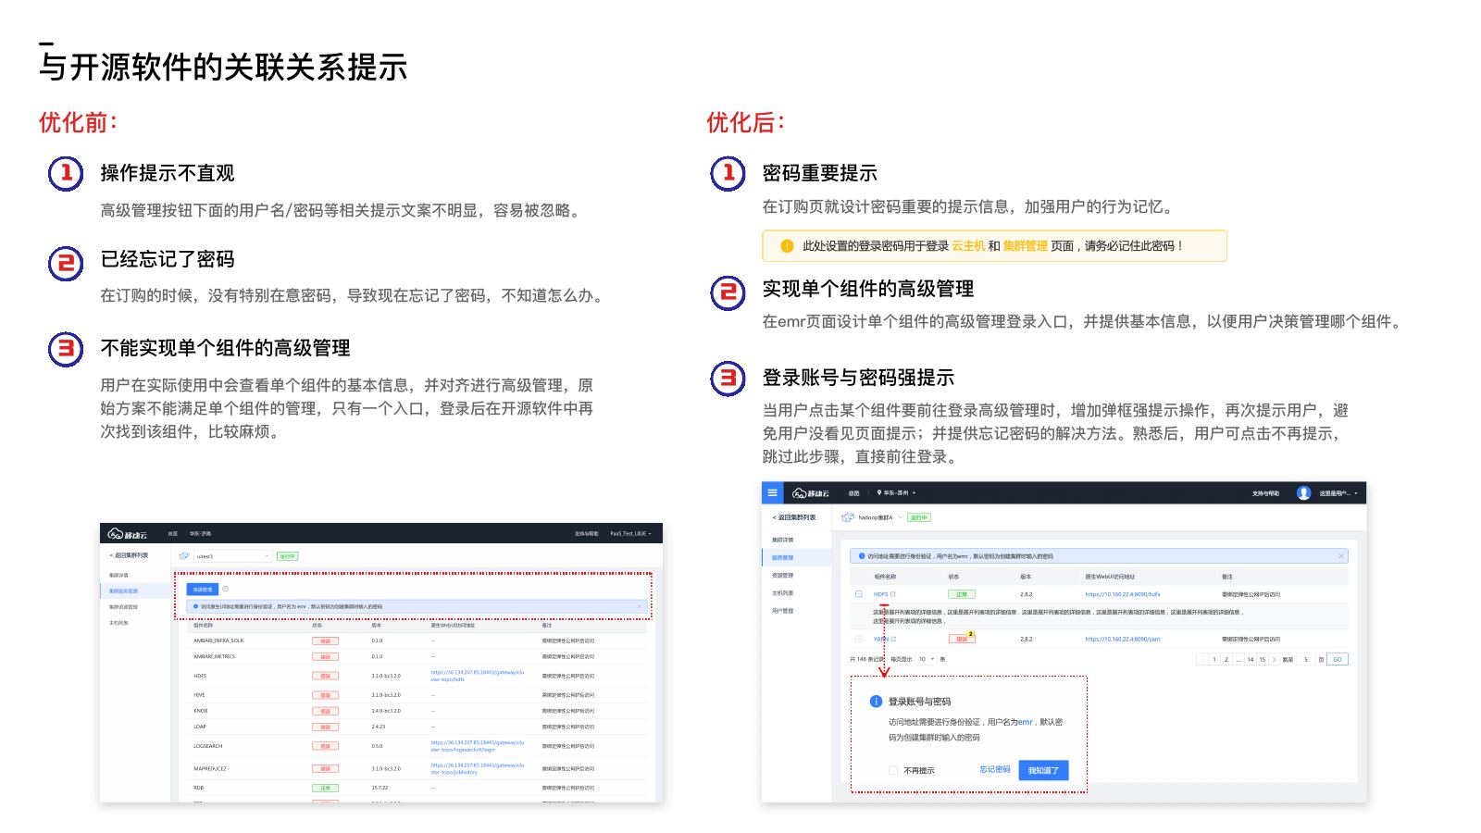Click the blue info icon in 登录账号与密码 dialog
Image resolution: width=1481 pixels, height=833 pixels.
876,702
